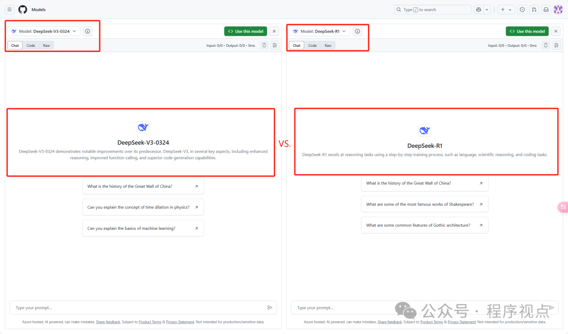Open the notifications inbox icon
Viewport: 568px width, 334px height.
click(546, 10)
